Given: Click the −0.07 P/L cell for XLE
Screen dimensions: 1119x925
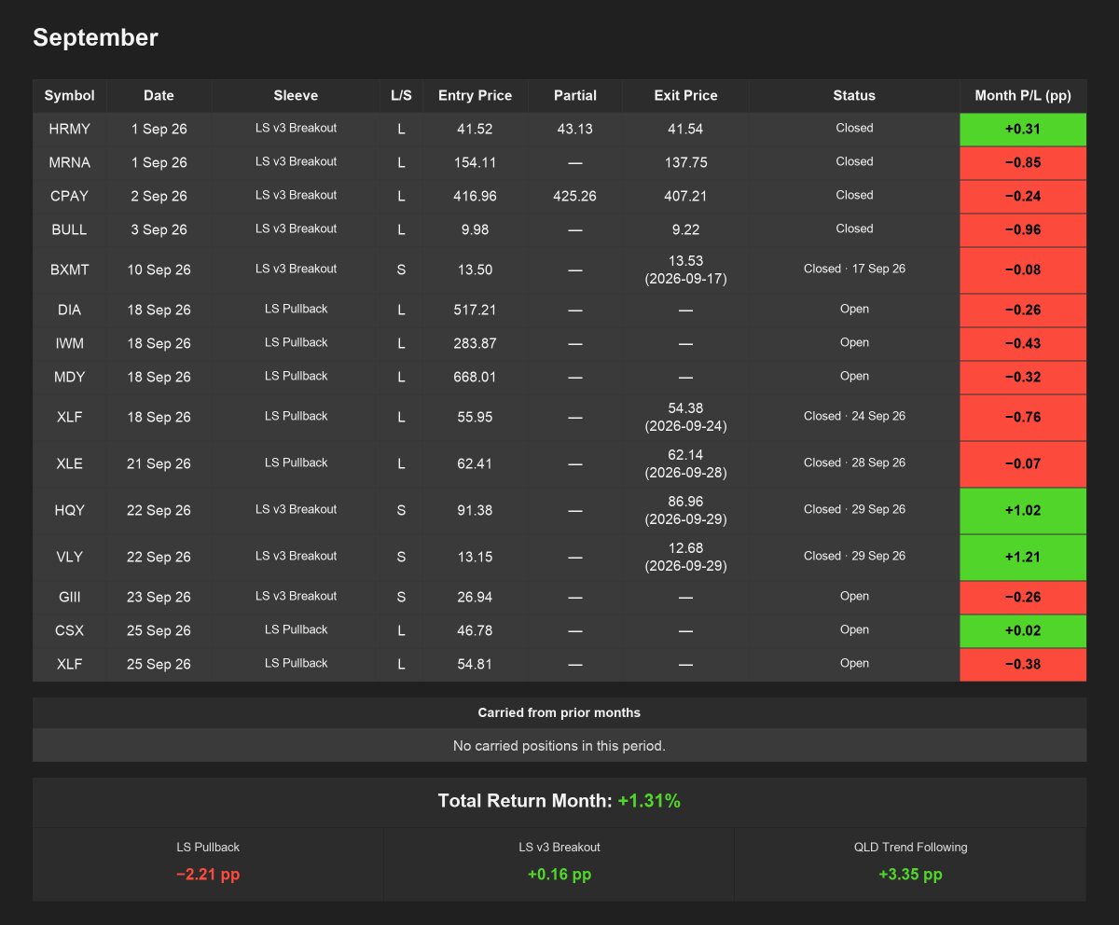Looking at the screenshot, I should [1023, 463].
